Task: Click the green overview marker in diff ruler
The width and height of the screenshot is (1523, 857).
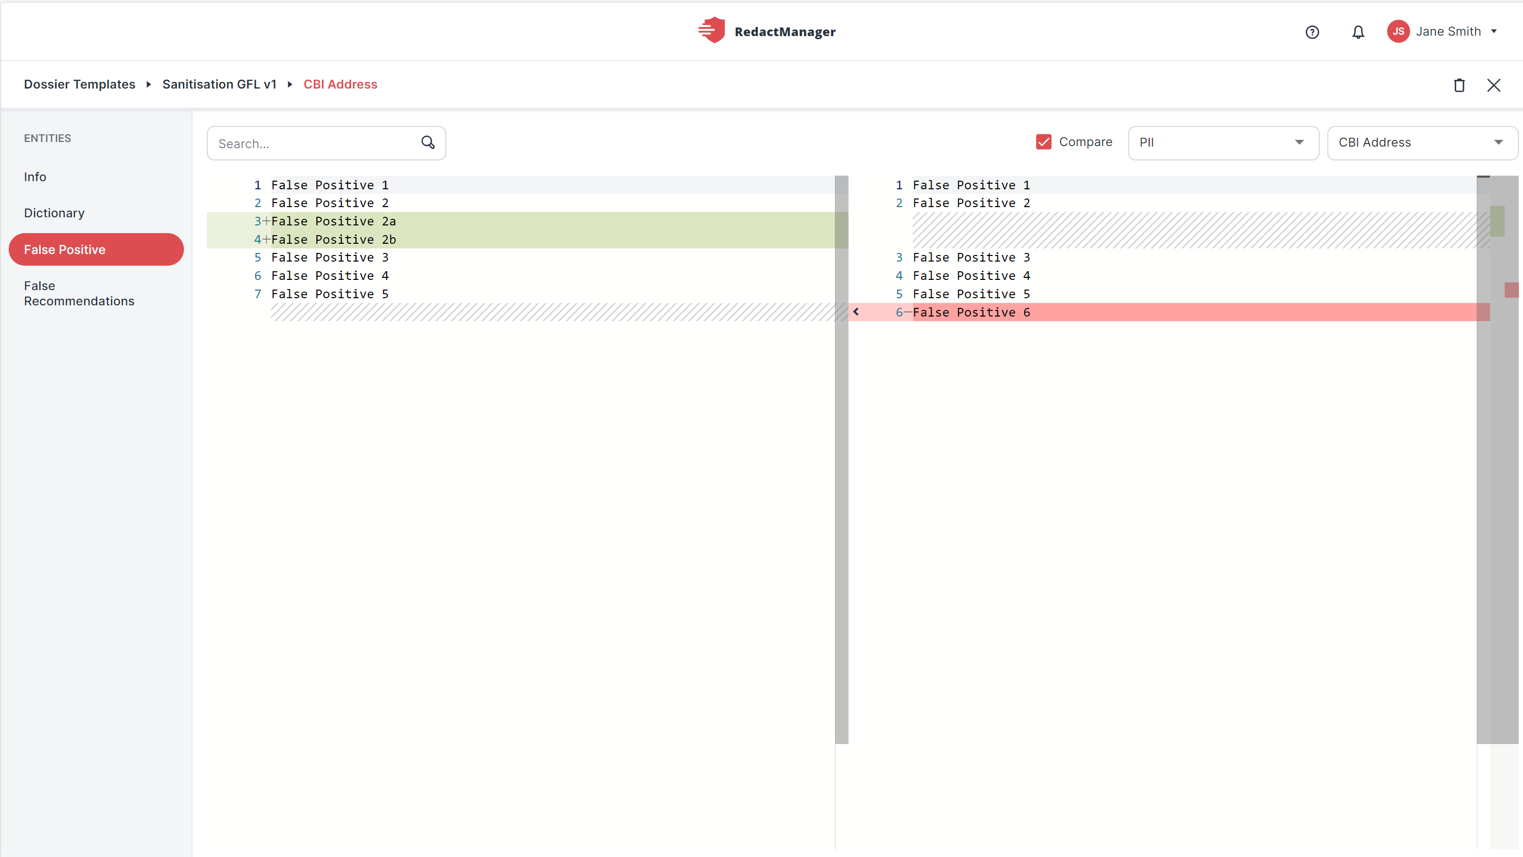Action: coord(1497,221)
